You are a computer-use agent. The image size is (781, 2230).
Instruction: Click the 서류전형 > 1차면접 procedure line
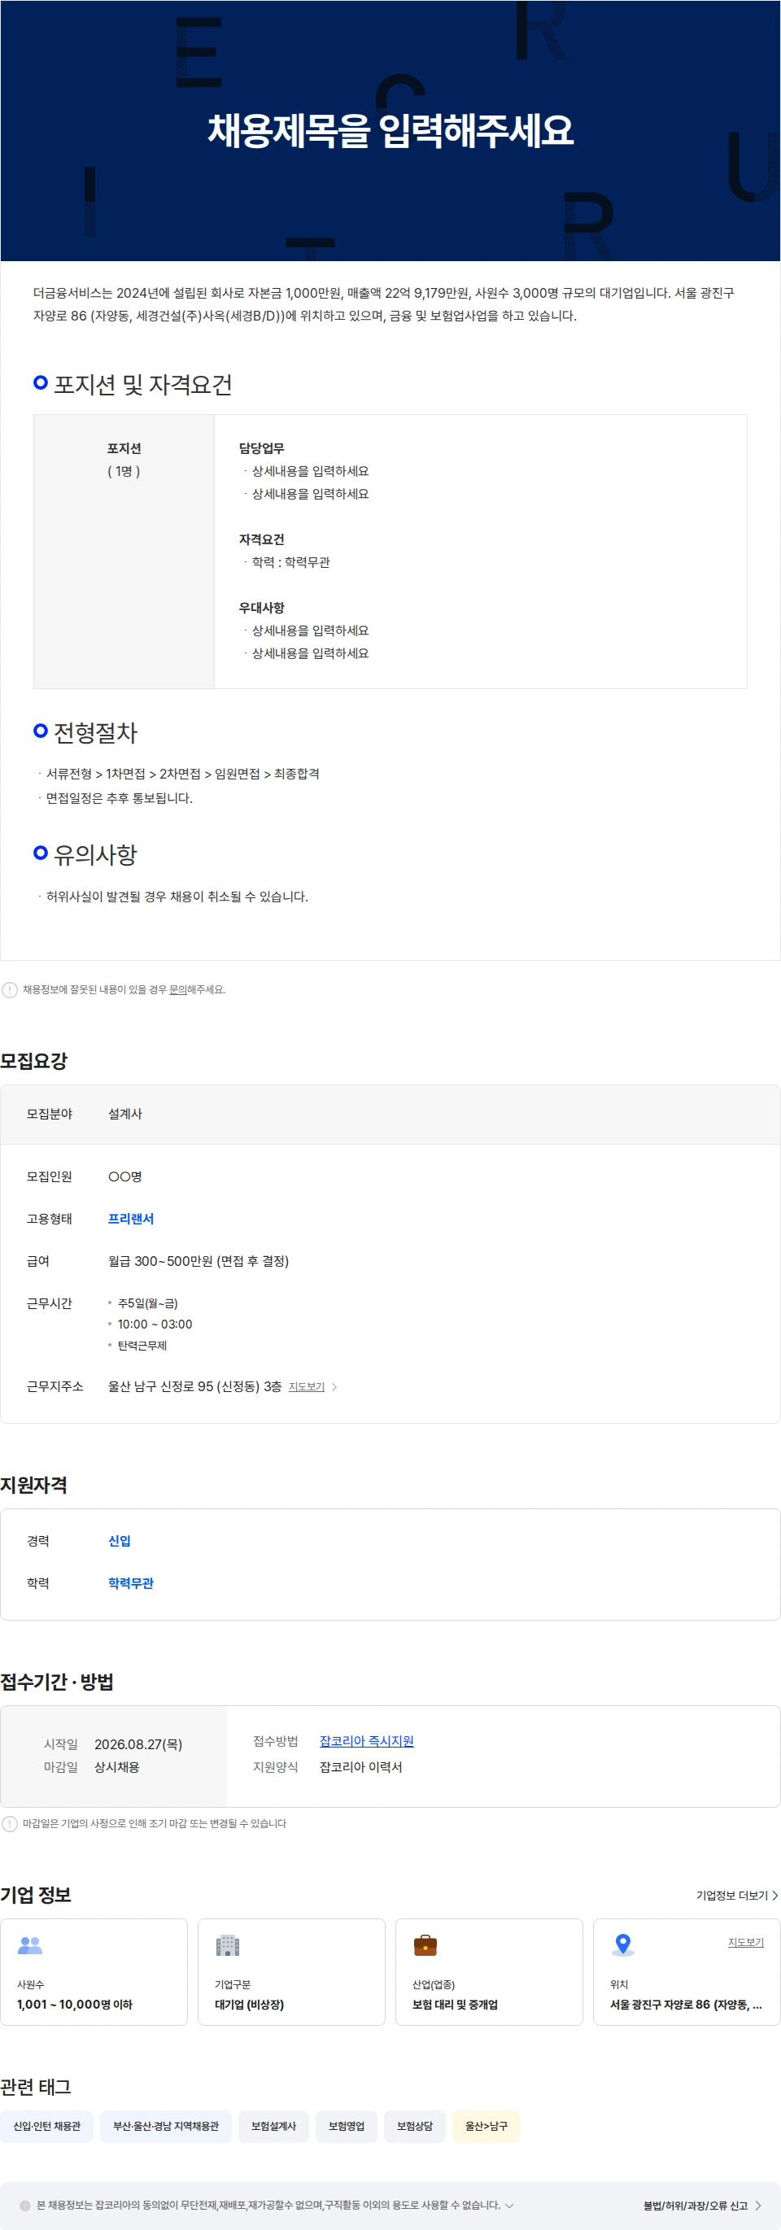click(183, 773)
